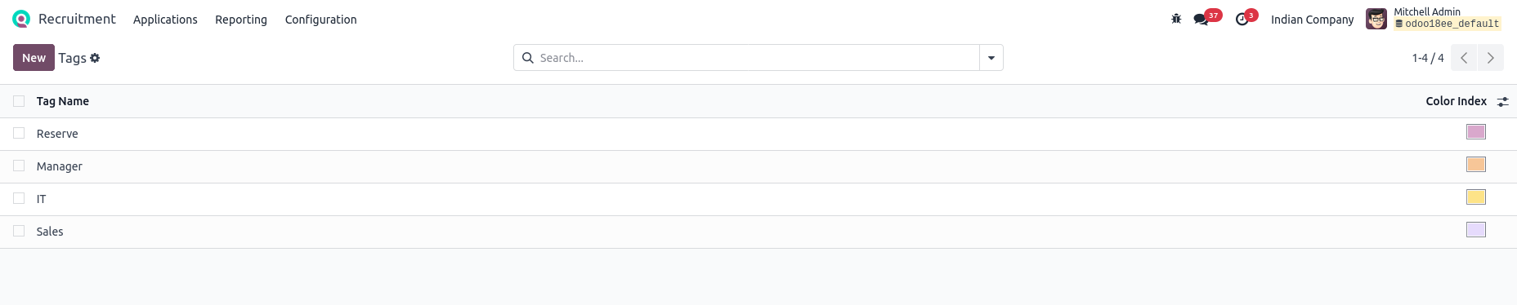Open the debug bug icon menu
1517x305 pixels.
[1176, 19]
